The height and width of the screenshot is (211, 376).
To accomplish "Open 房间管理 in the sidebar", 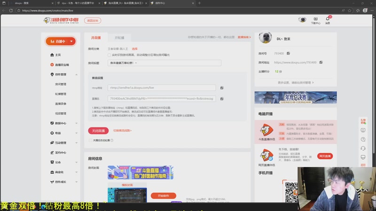I will (61, 84).
